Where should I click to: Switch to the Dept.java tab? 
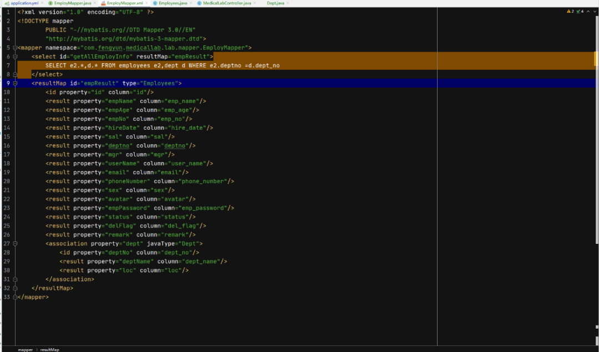pos(276,3)
